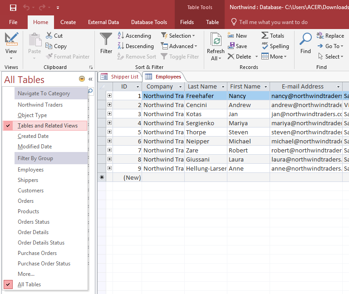Image resolution: width=349 pixels, height=294 pixels.
Task: Select Tables and Related Views option
Action: pos(48,126)
